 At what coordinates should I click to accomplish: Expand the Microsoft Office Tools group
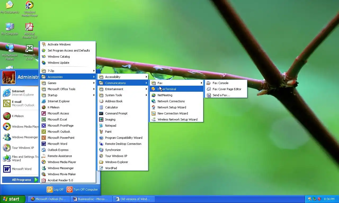(x=68, y=89)
